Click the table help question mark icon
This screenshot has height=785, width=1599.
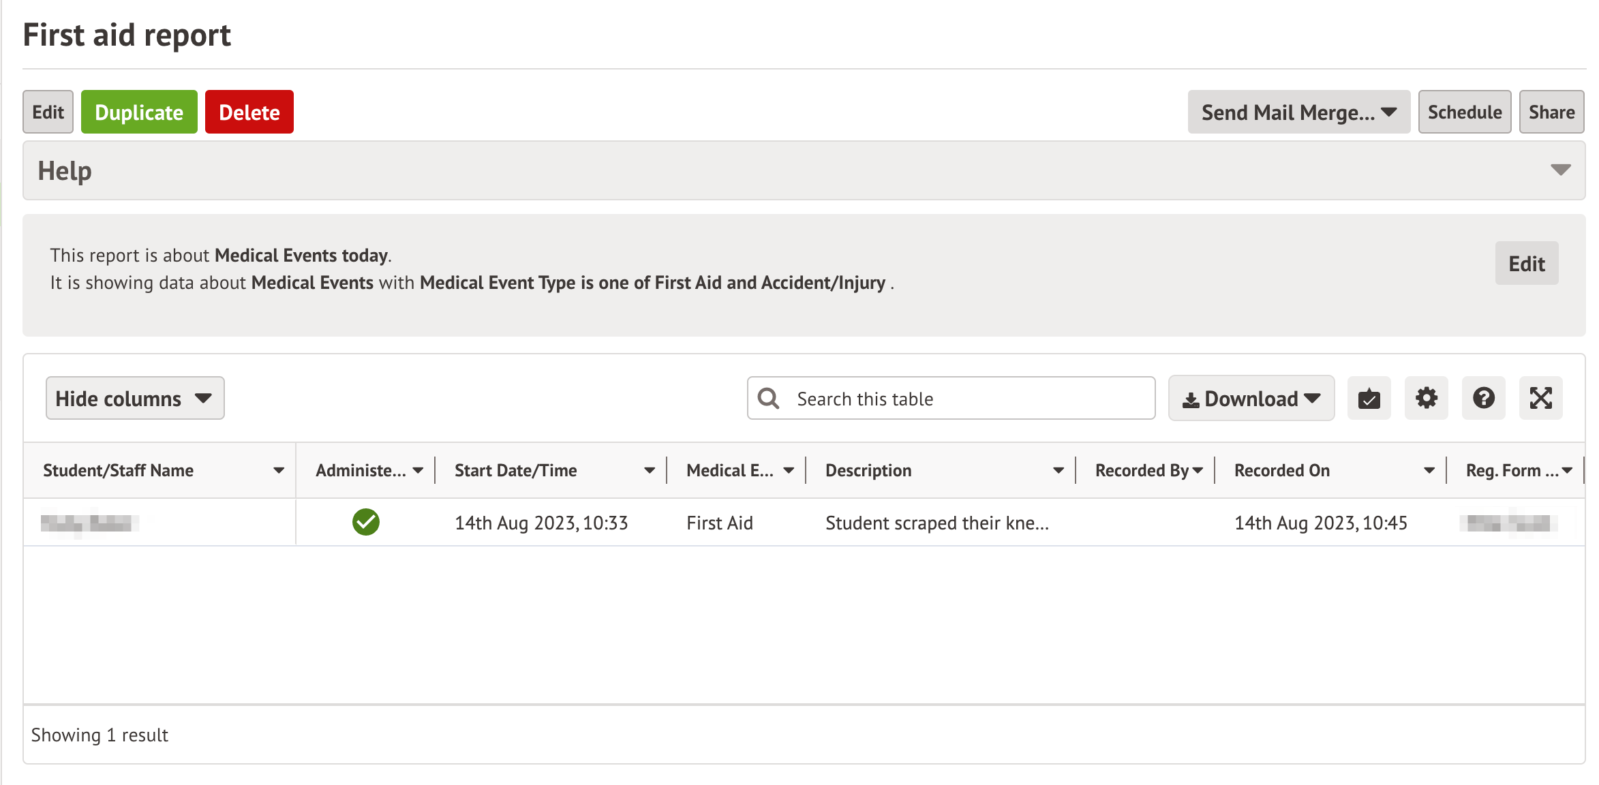click(1483, 398)
